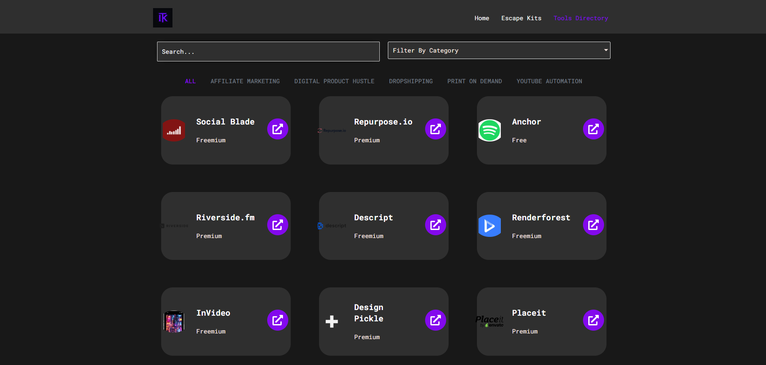Click the Repurpose.io logo image
The width and height of the screenshot is (766, 365).
[x=332, y=131]
